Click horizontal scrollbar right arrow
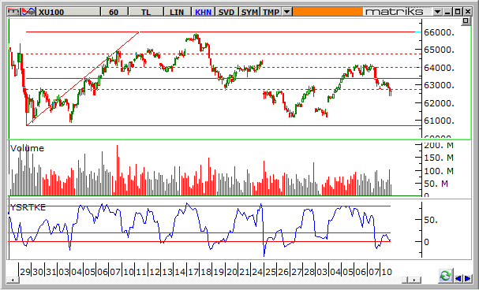The width and height of the screenshot is (479, 290). click(414, 280)
